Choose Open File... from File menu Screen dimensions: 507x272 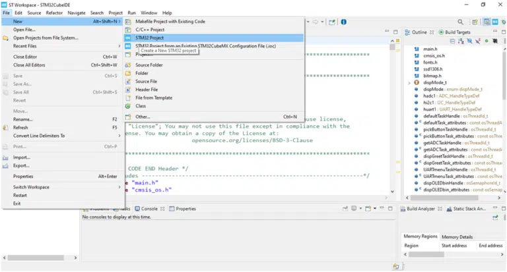point(63,30)
